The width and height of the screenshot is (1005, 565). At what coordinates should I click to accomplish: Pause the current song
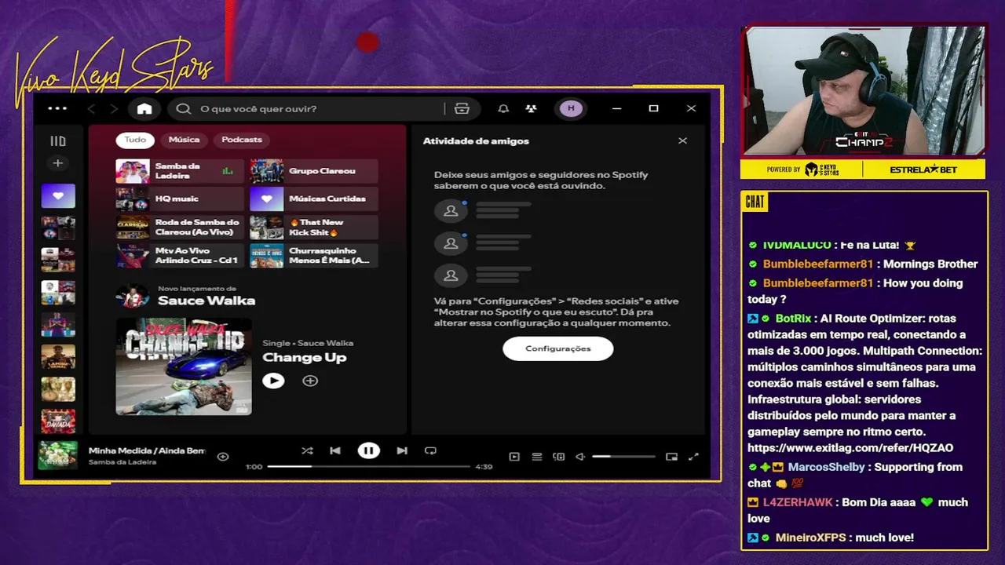click(x=368, y=450)
